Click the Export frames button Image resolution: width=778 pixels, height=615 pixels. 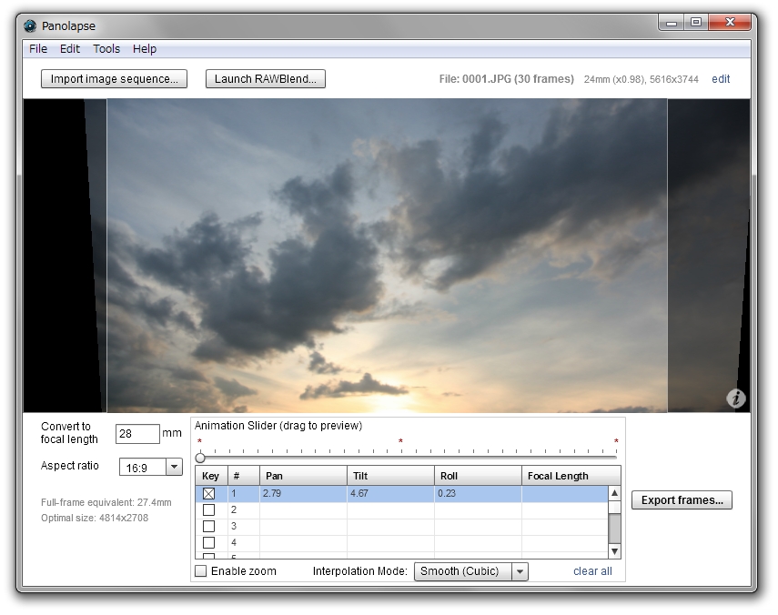(681, 499)
